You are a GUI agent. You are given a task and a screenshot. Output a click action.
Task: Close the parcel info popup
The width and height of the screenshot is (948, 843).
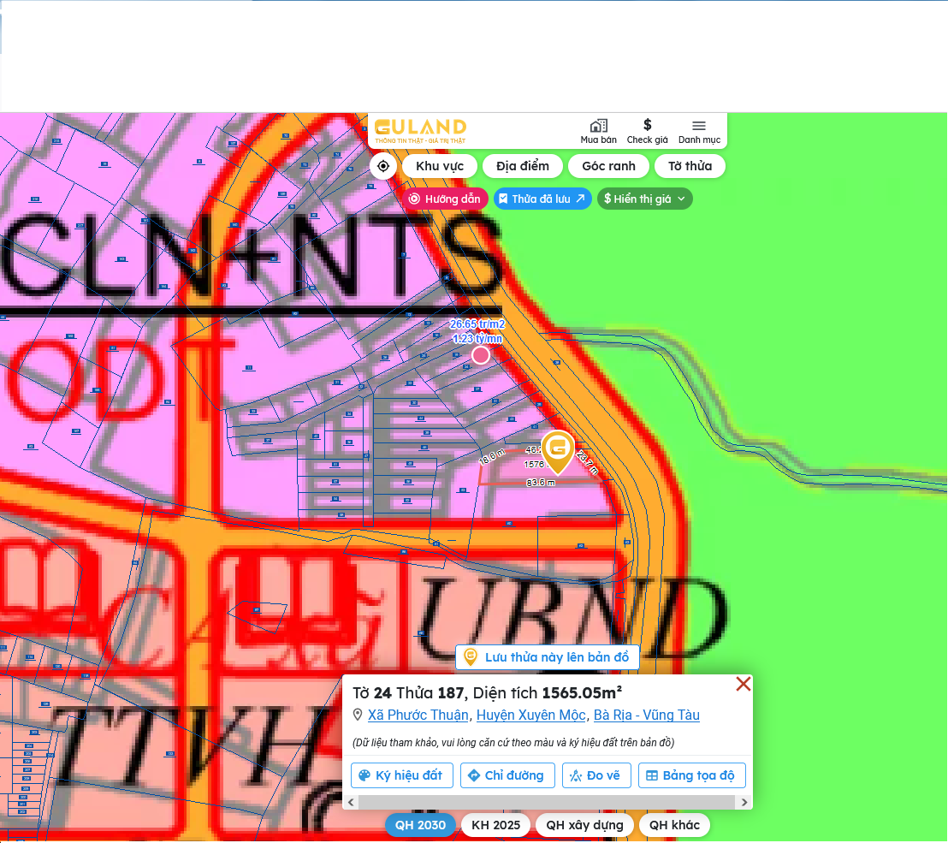[x=743, y=684]
